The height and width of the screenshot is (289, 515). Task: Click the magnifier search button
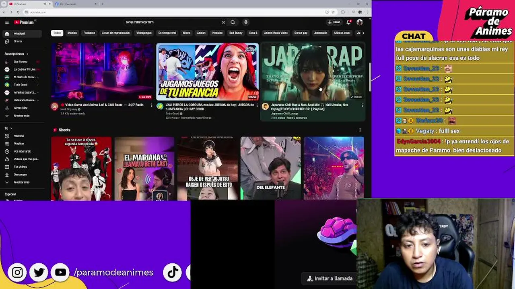(233, 22)
